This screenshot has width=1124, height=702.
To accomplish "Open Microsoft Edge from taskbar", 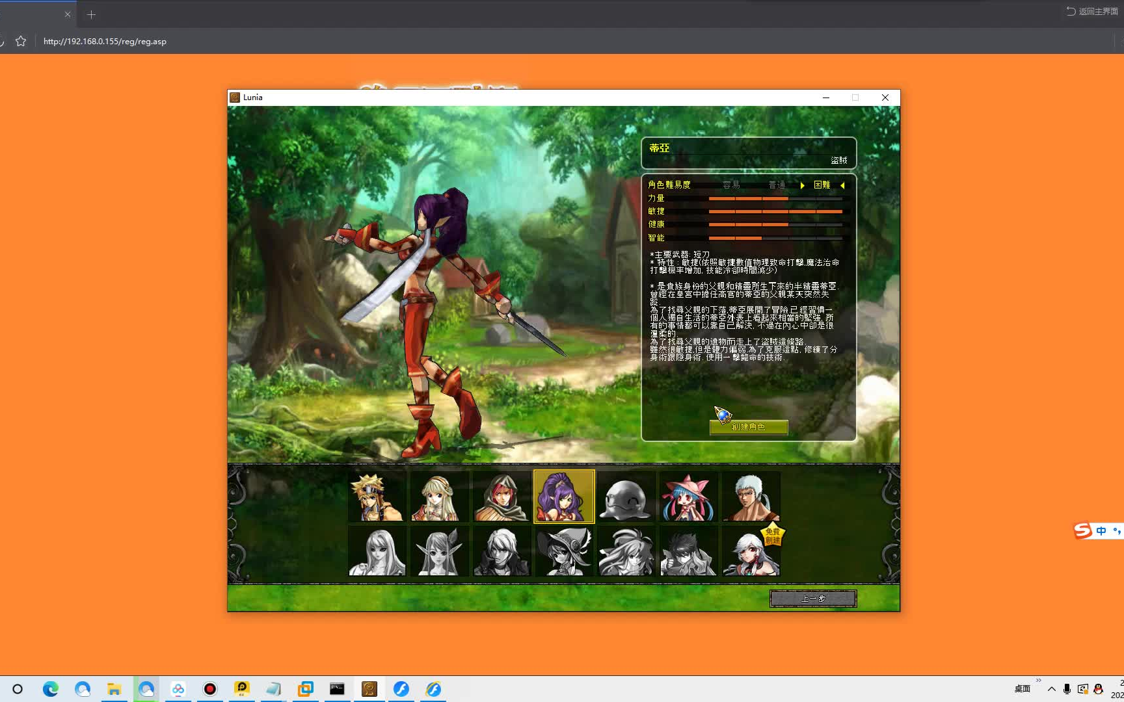I will [x=50, y=689].
